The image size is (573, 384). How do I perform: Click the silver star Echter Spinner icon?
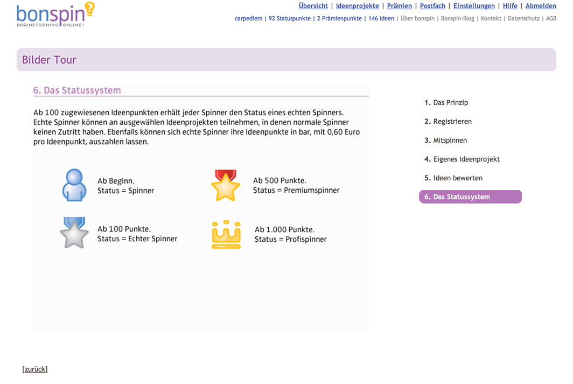74,233
